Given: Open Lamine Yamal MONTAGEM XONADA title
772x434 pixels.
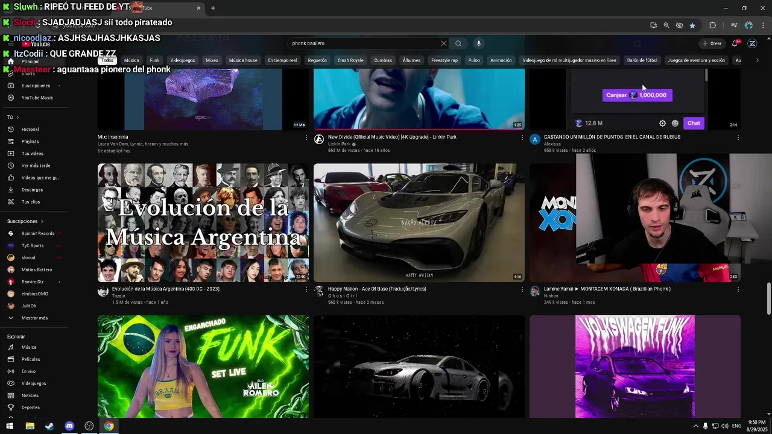Looking at the screenshot, I should [x=607, y=289].
